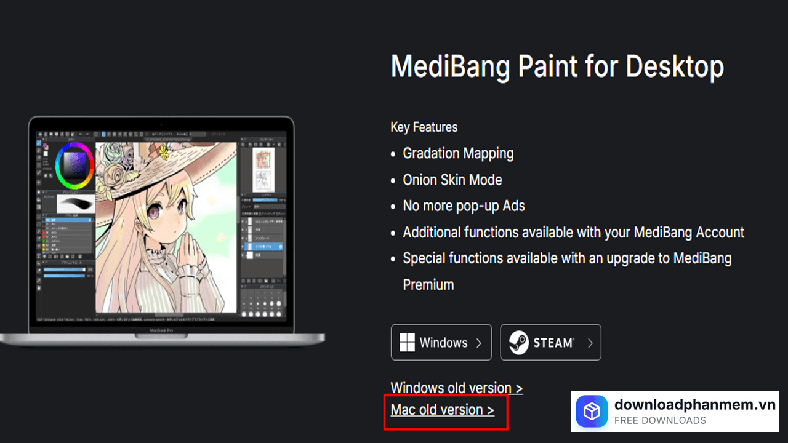This screenshot has width=788, height=443.
Task: Toggle the clipping checkbox above the layers
Action: [262, 213]
